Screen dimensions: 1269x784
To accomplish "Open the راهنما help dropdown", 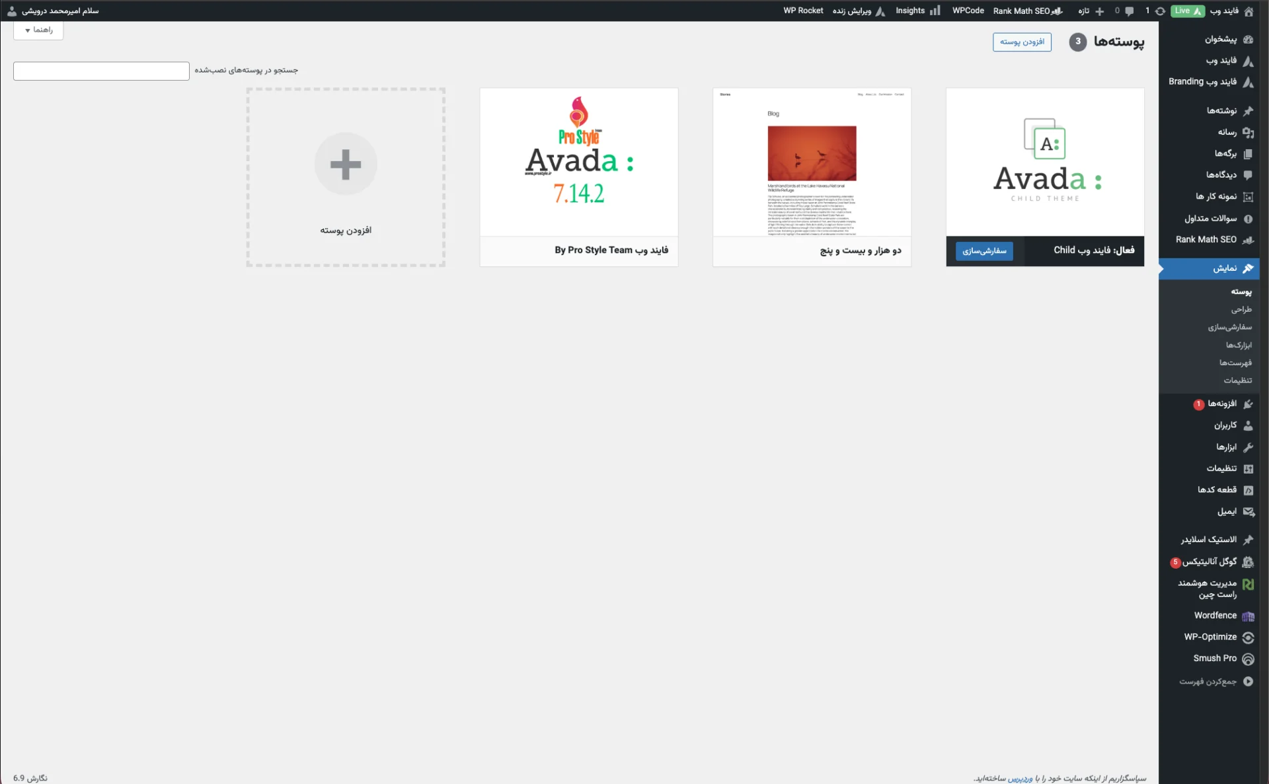I will click(x=38, y=30).
